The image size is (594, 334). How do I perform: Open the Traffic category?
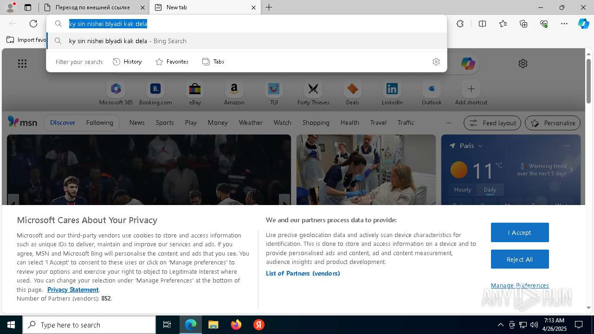[406, 122]
